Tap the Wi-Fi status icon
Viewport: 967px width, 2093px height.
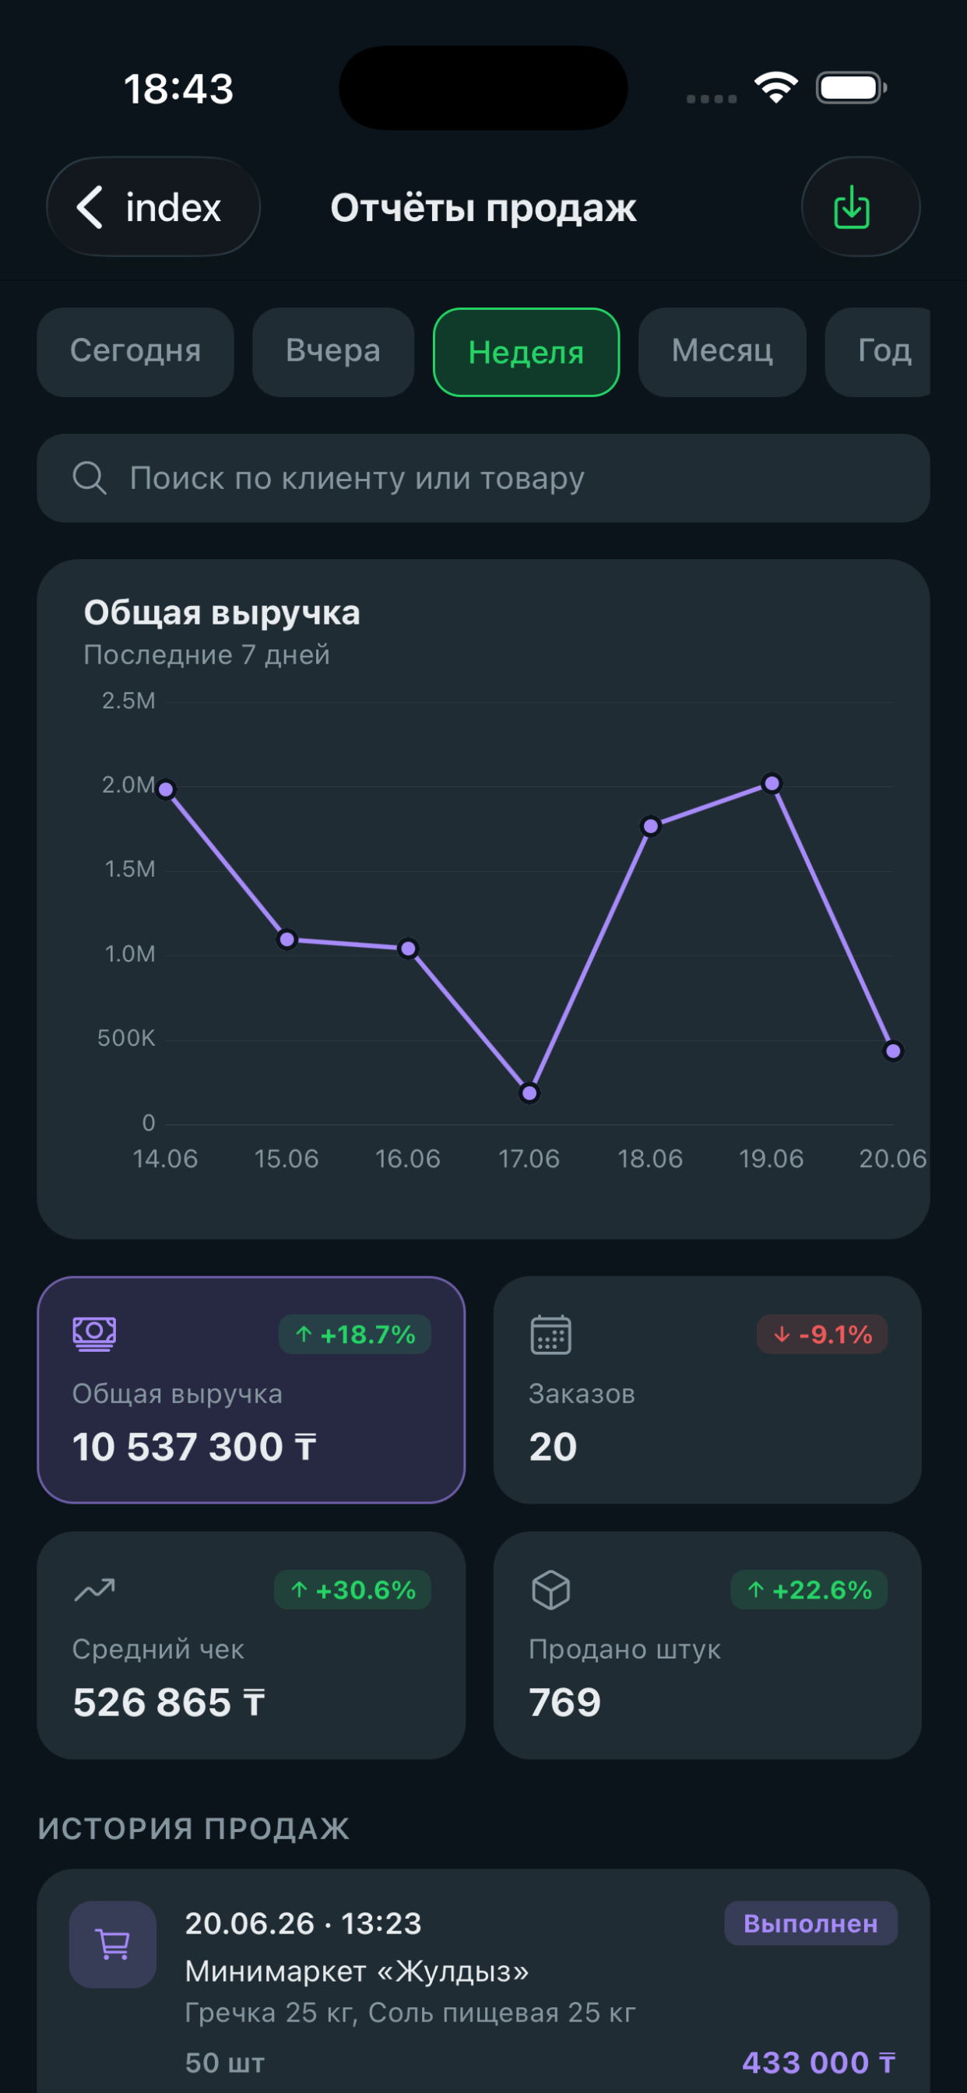775,87
